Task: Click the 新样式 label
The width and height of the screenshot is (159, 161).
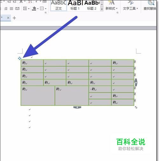Action: (x=110, y=8)
